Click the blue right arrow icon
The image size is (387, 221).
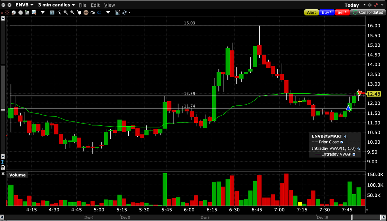point(99,13)
